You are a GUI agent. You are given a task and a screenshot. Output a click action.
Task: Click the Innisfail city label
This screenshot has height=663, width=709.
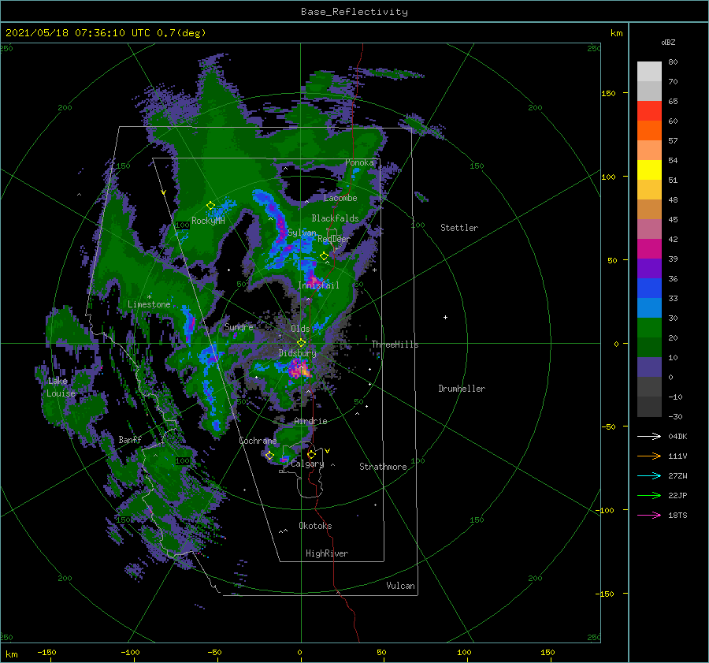coord(318,285)
